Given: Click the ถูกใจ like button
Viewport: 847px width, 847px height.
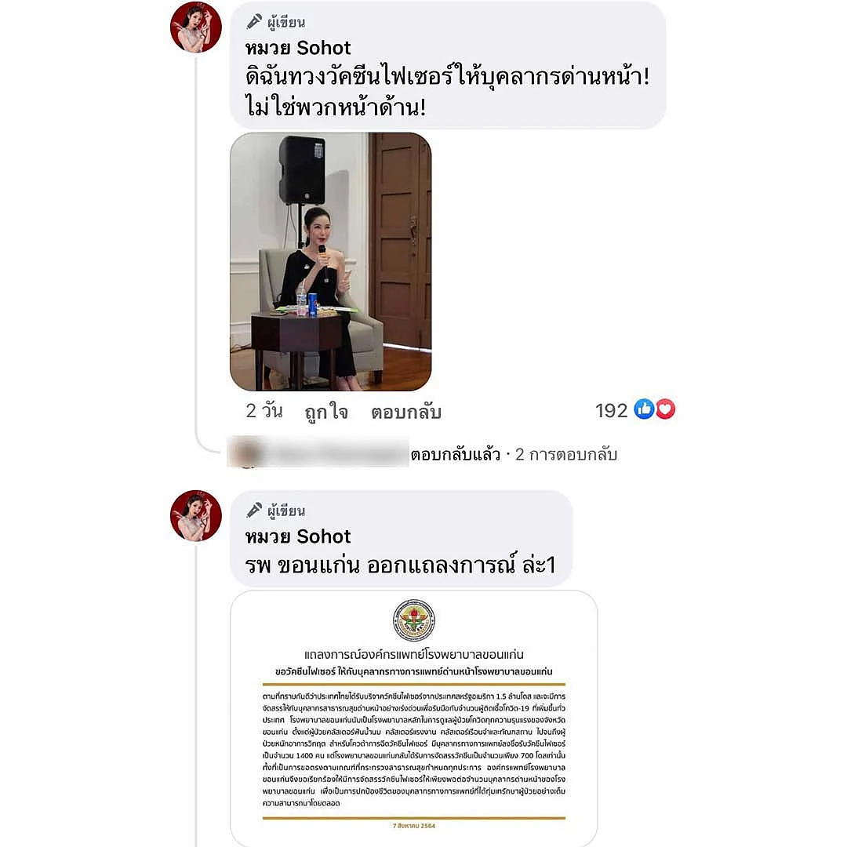Looking at the screenshot, I should tap(326, 412).
